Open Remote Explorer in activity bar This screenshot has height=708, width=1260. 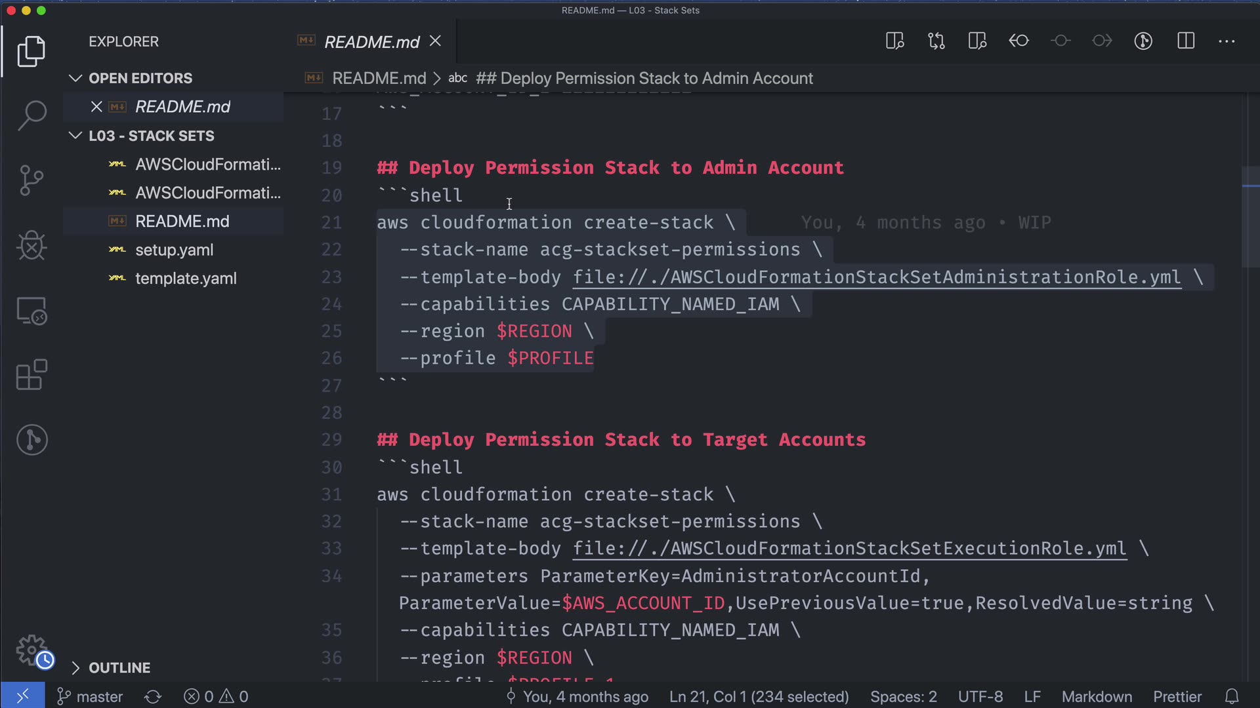click(x=31, y=311)
